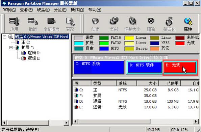Open the 查看(E) menu
The height and width of the screenshot is (132, 201).
click(x=26, y=10)
